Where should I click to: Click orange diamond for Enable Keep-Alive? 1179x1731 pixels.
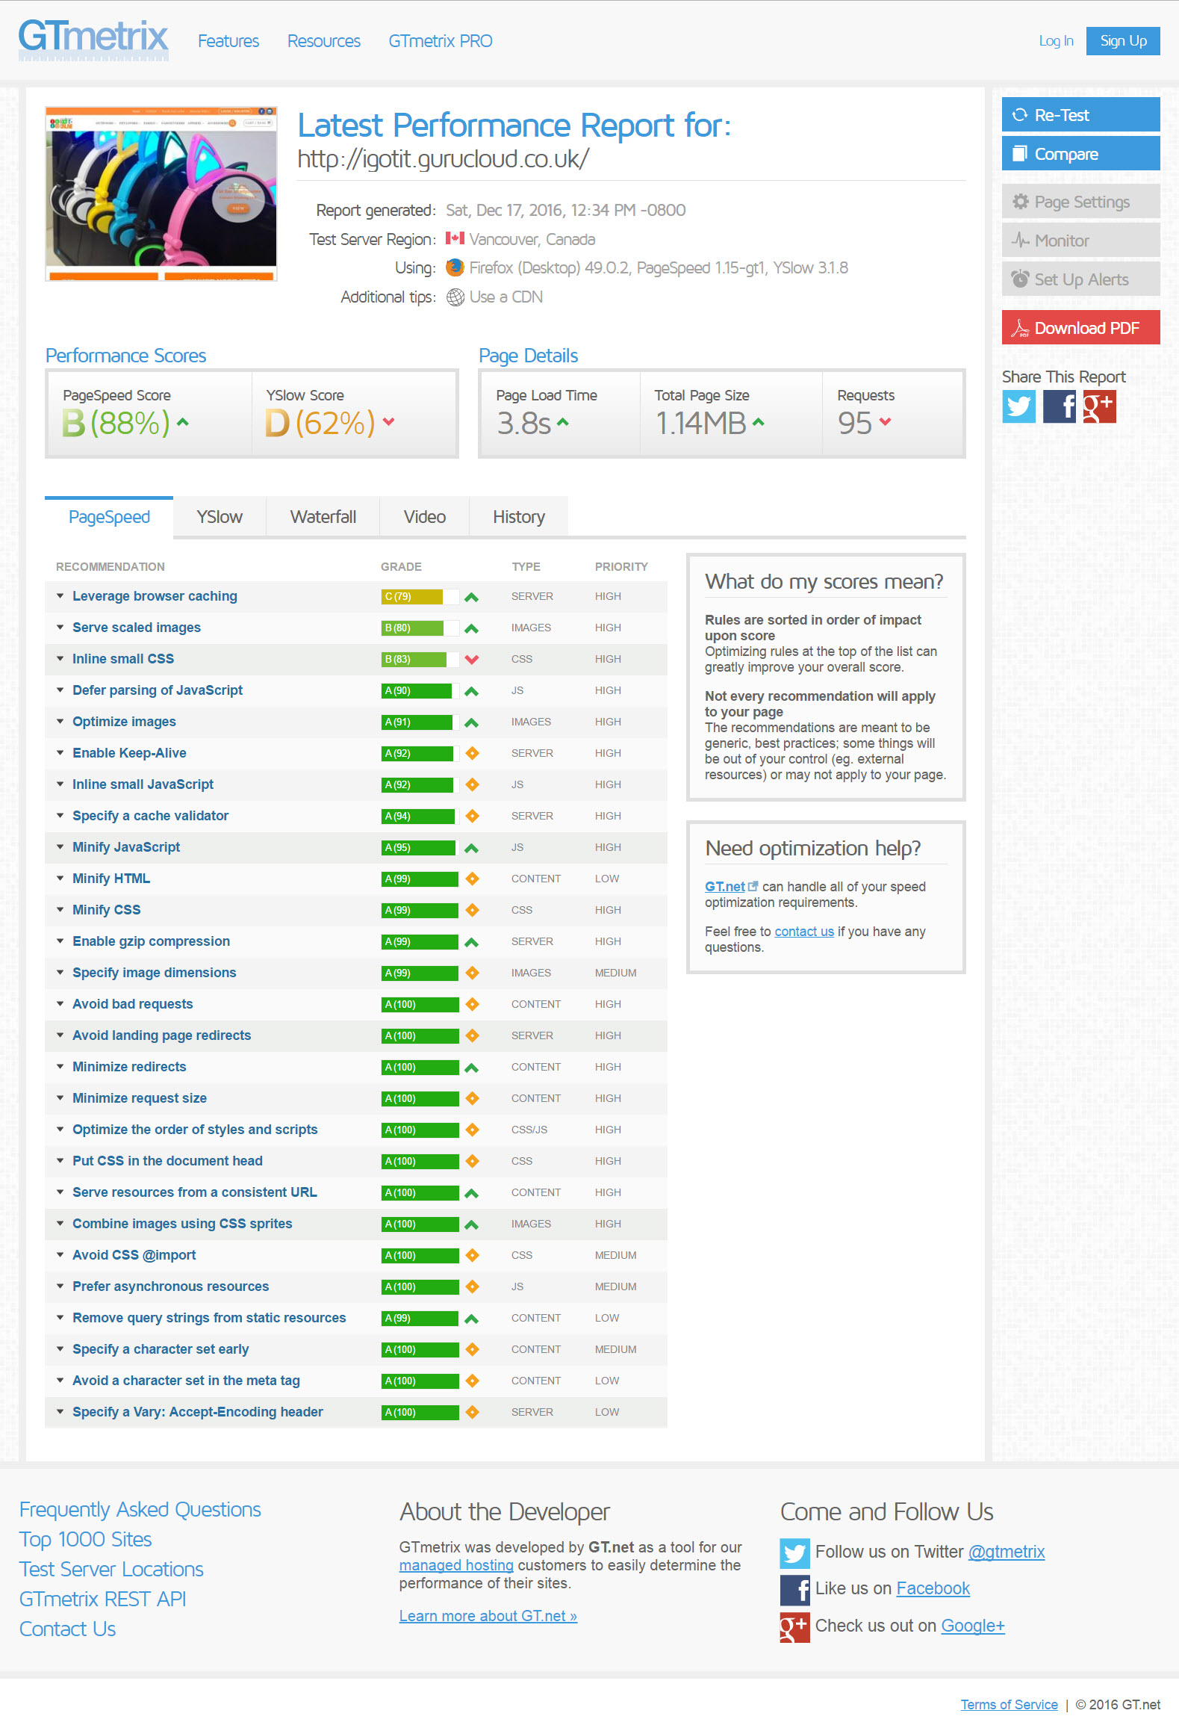(472, 753)
